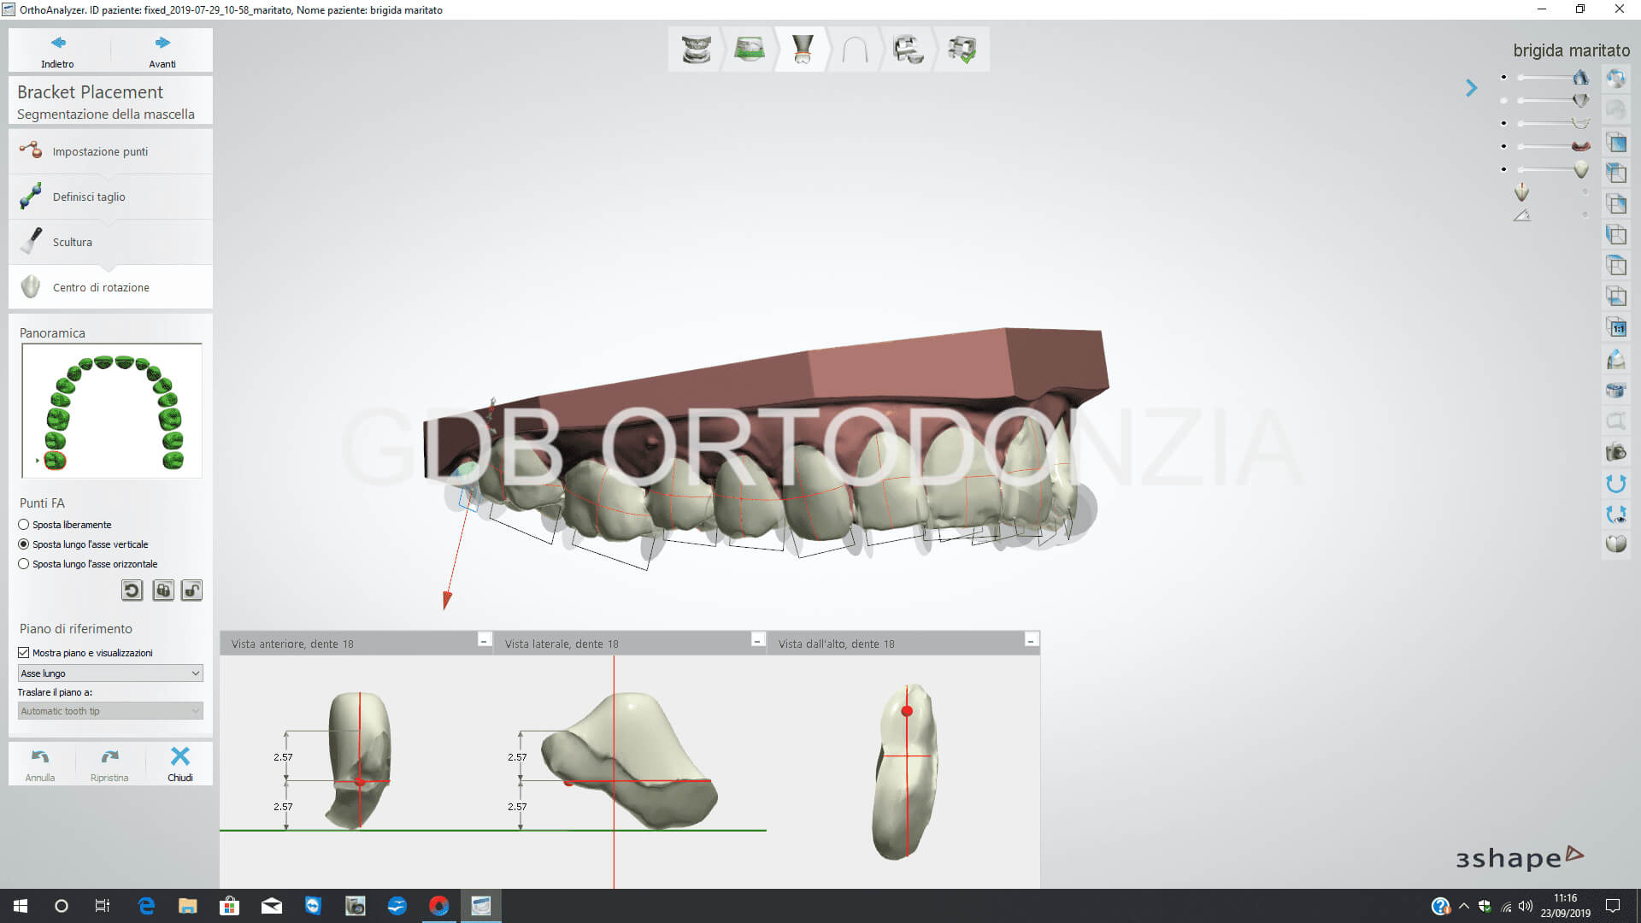Select Sposta liberamente radio button
This screenshot has width=1641, height=923.
tap(24, 525)
